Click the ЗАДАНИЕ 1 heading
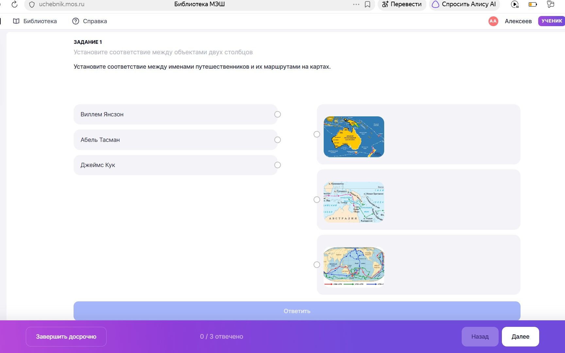 88,42
